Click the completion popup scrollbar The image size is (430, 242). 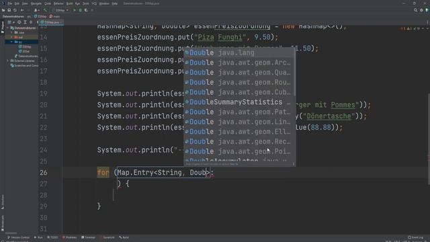294,72
